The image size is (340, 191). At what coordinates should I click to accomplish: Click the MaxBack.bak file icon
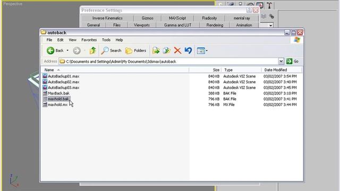coord(45,93)
